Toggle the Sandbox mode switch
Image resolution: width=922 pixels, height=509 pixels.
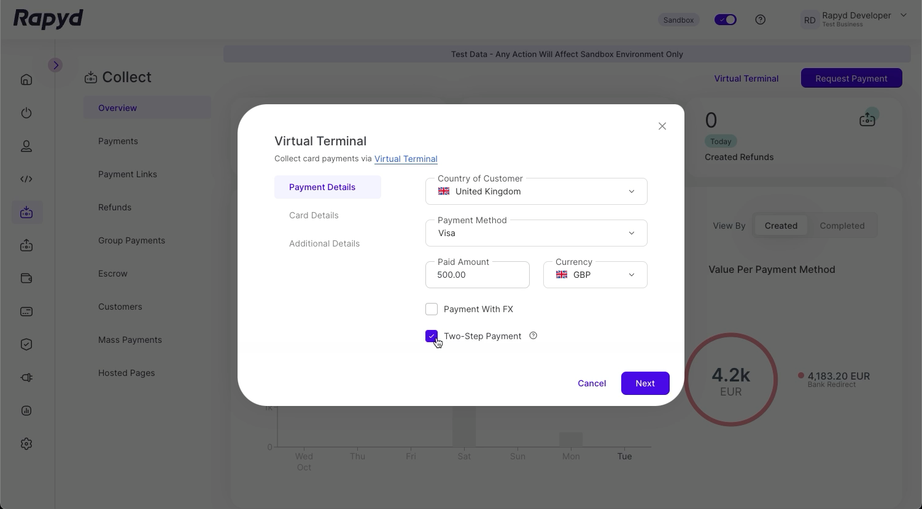726,20
